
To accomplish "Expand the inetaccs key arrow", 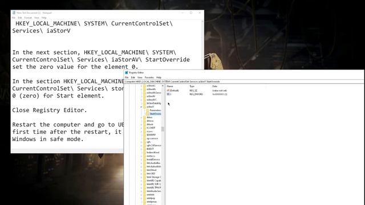I will pos(141,156).
